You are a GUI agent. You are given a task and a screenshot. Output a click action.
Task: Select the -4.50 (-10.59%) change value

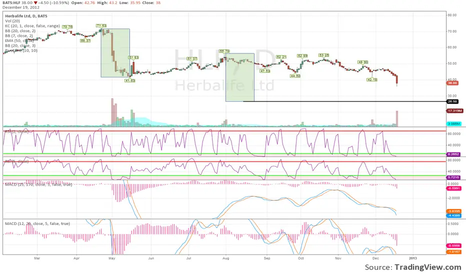[54, 2]
